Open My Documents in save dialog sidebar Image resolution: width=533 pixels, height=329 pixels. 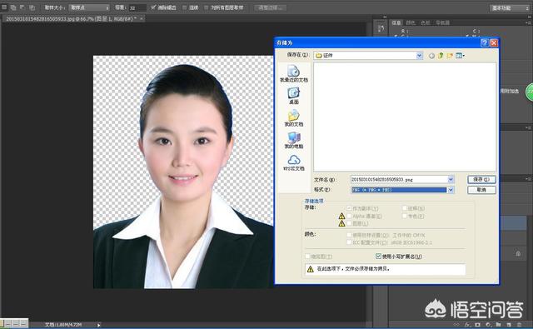[294, 118]
